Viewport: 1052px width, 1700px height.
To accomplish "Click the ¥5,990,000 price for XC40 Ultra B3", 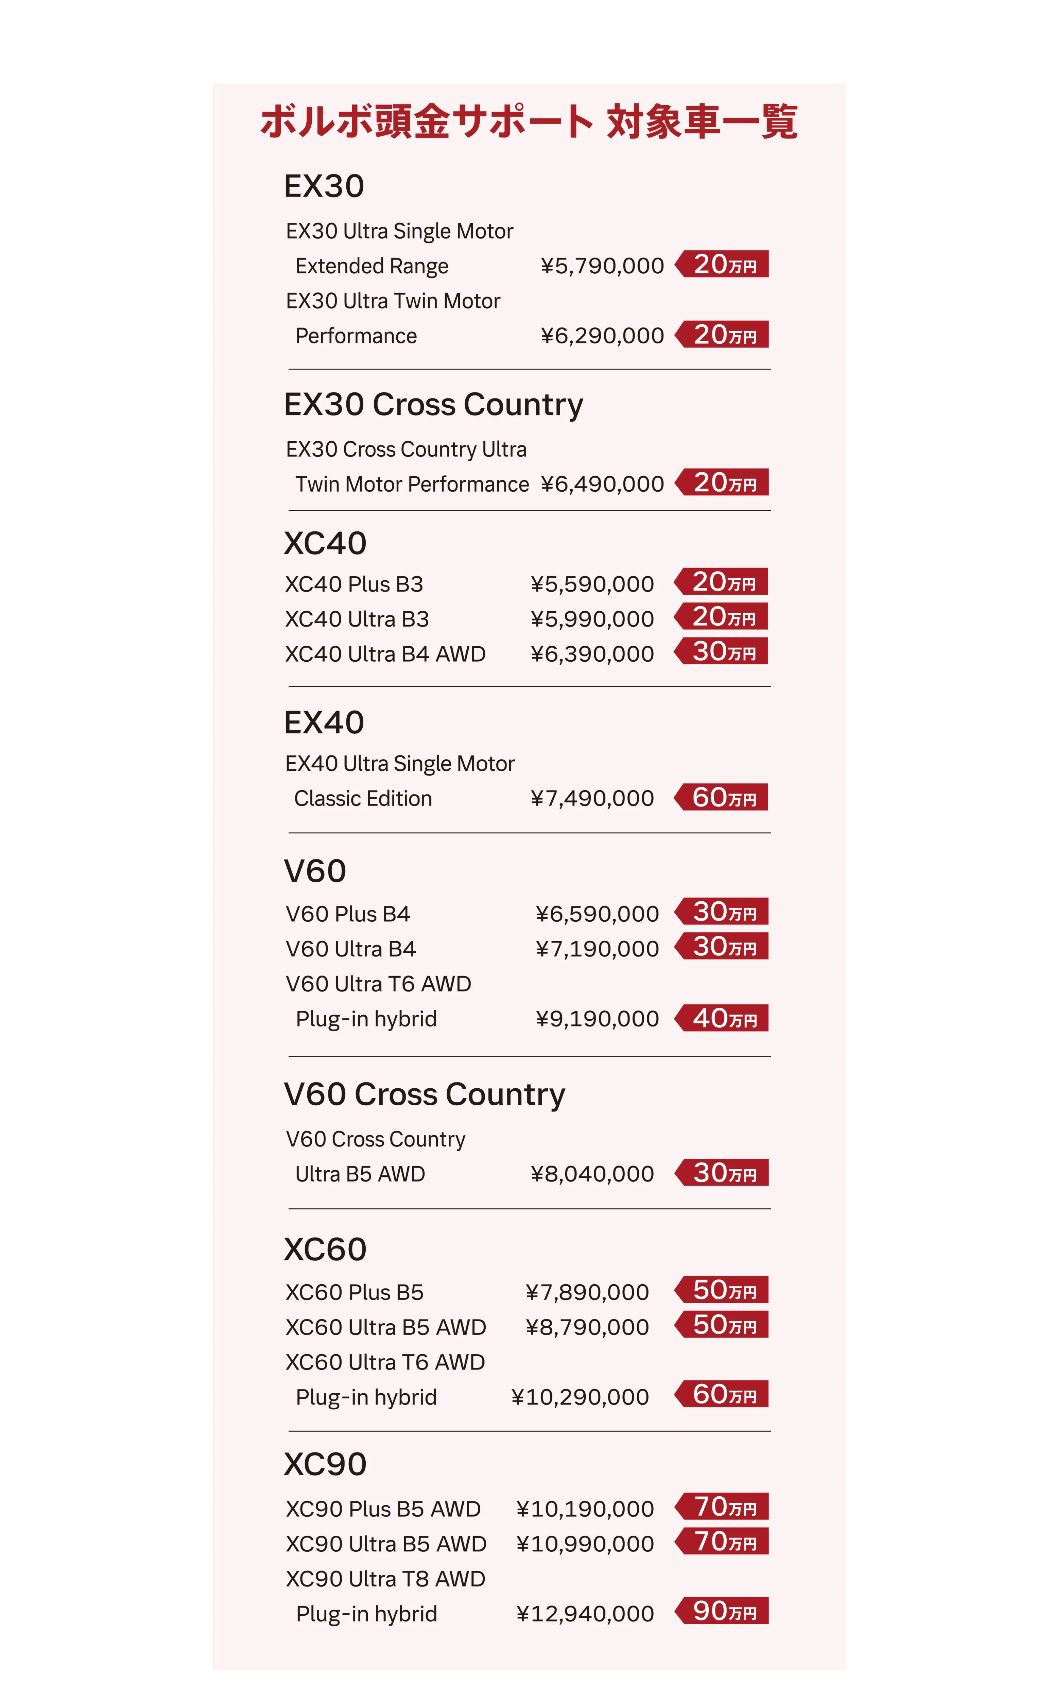I will click(592, 618).
